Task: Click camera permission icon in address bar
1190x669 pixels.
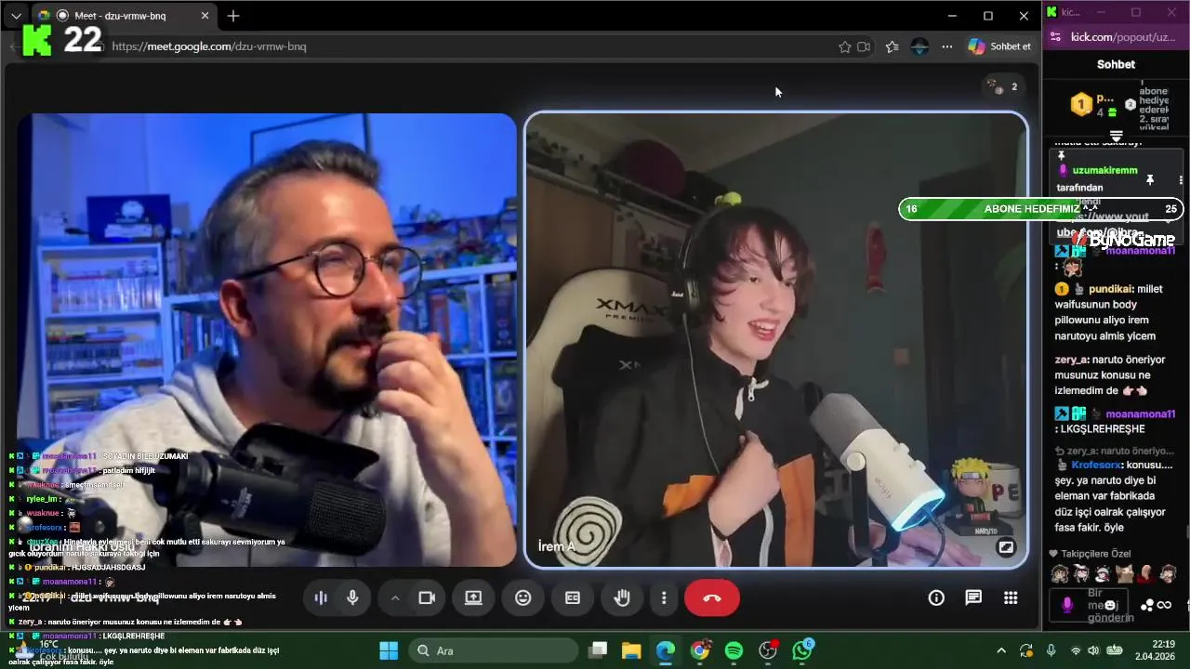Action: pyautogui.click(x=864, y=46)
